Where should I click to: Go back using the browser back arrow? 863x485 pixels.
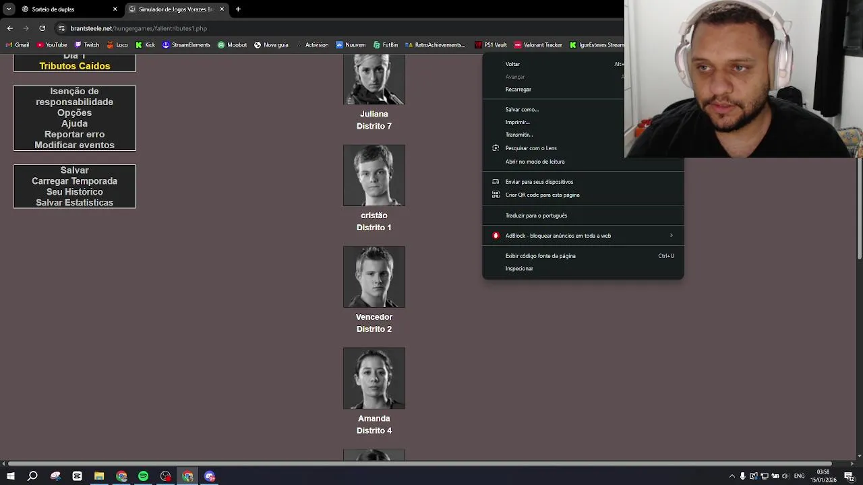(x=9, y=28)
